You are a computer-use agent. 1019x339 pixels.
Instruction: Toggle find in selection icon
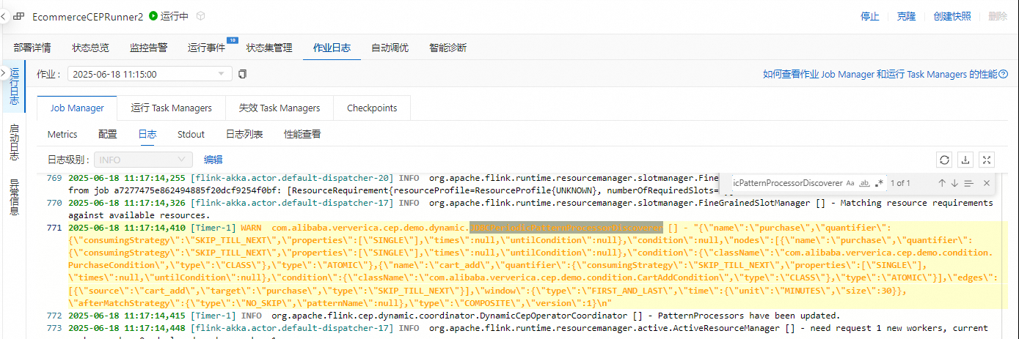pyautogui.click(x=968, y=183)
